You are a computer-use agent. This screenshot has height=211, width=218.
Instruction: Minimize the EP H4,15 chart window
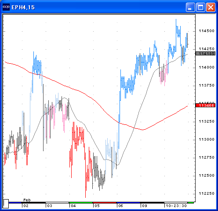pyautogui.click(x=190, y=7)
